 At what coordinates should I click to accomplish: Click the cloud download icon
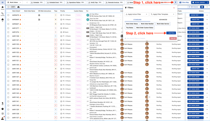[x=18, y=7]
